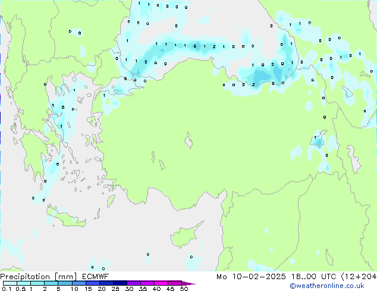Click the "18:00 UTC" time text
377x291 pixels.
(313, 277)
